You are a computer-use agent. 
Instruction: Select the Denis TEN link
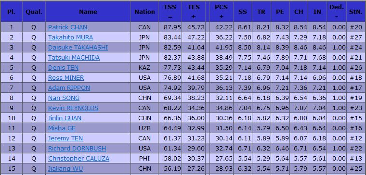click(x=63, y=68)
